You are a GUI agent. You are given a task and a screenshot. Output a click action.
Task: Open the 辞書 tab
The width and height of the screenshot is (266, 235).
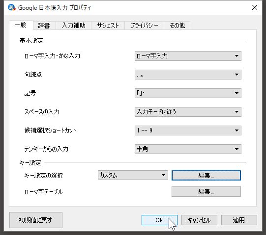coord(44,26)
